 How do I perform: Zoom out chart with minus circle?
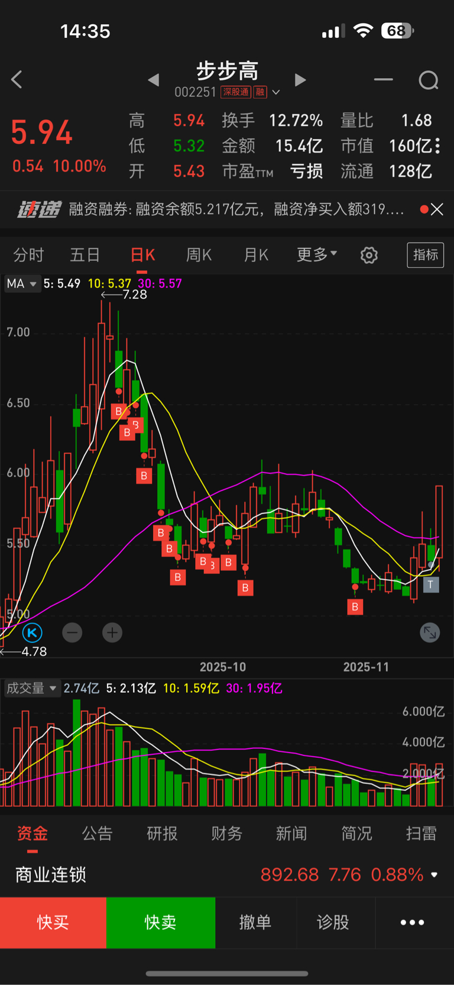pyautogui.click(x=72, y=633)
